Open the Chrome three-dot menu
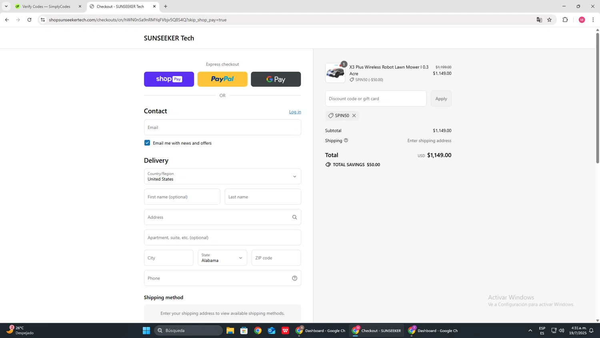The height and width of the screenshot is (338, 600). [593, 20]
